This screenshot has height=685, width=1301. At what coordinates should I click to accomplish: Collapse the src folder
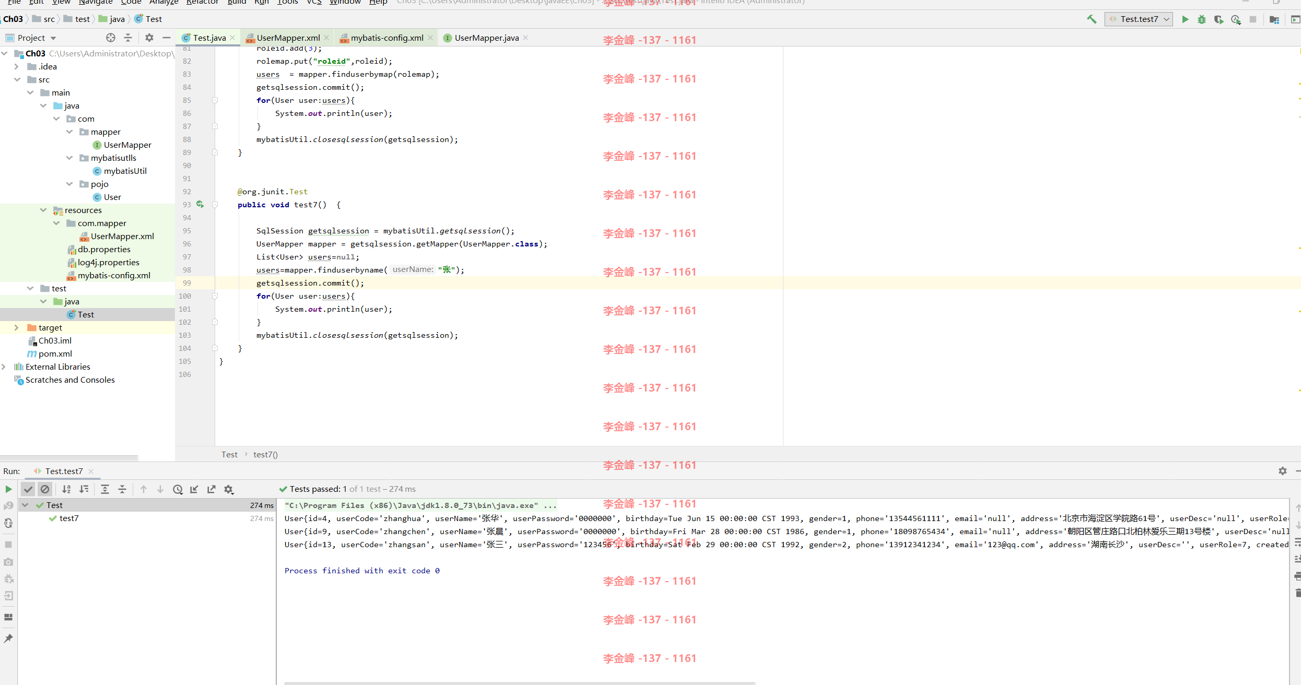pos(17,79)
